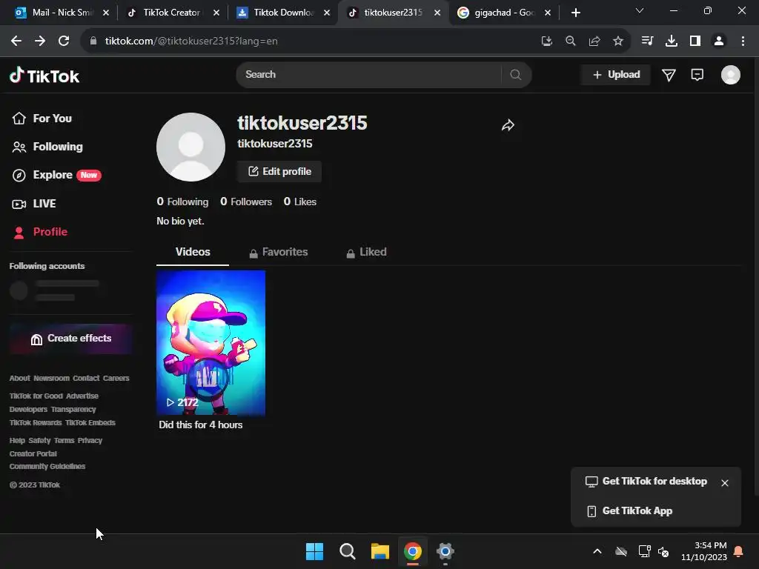Click the 'Did this for 4 hours' caption

[200, 425]
